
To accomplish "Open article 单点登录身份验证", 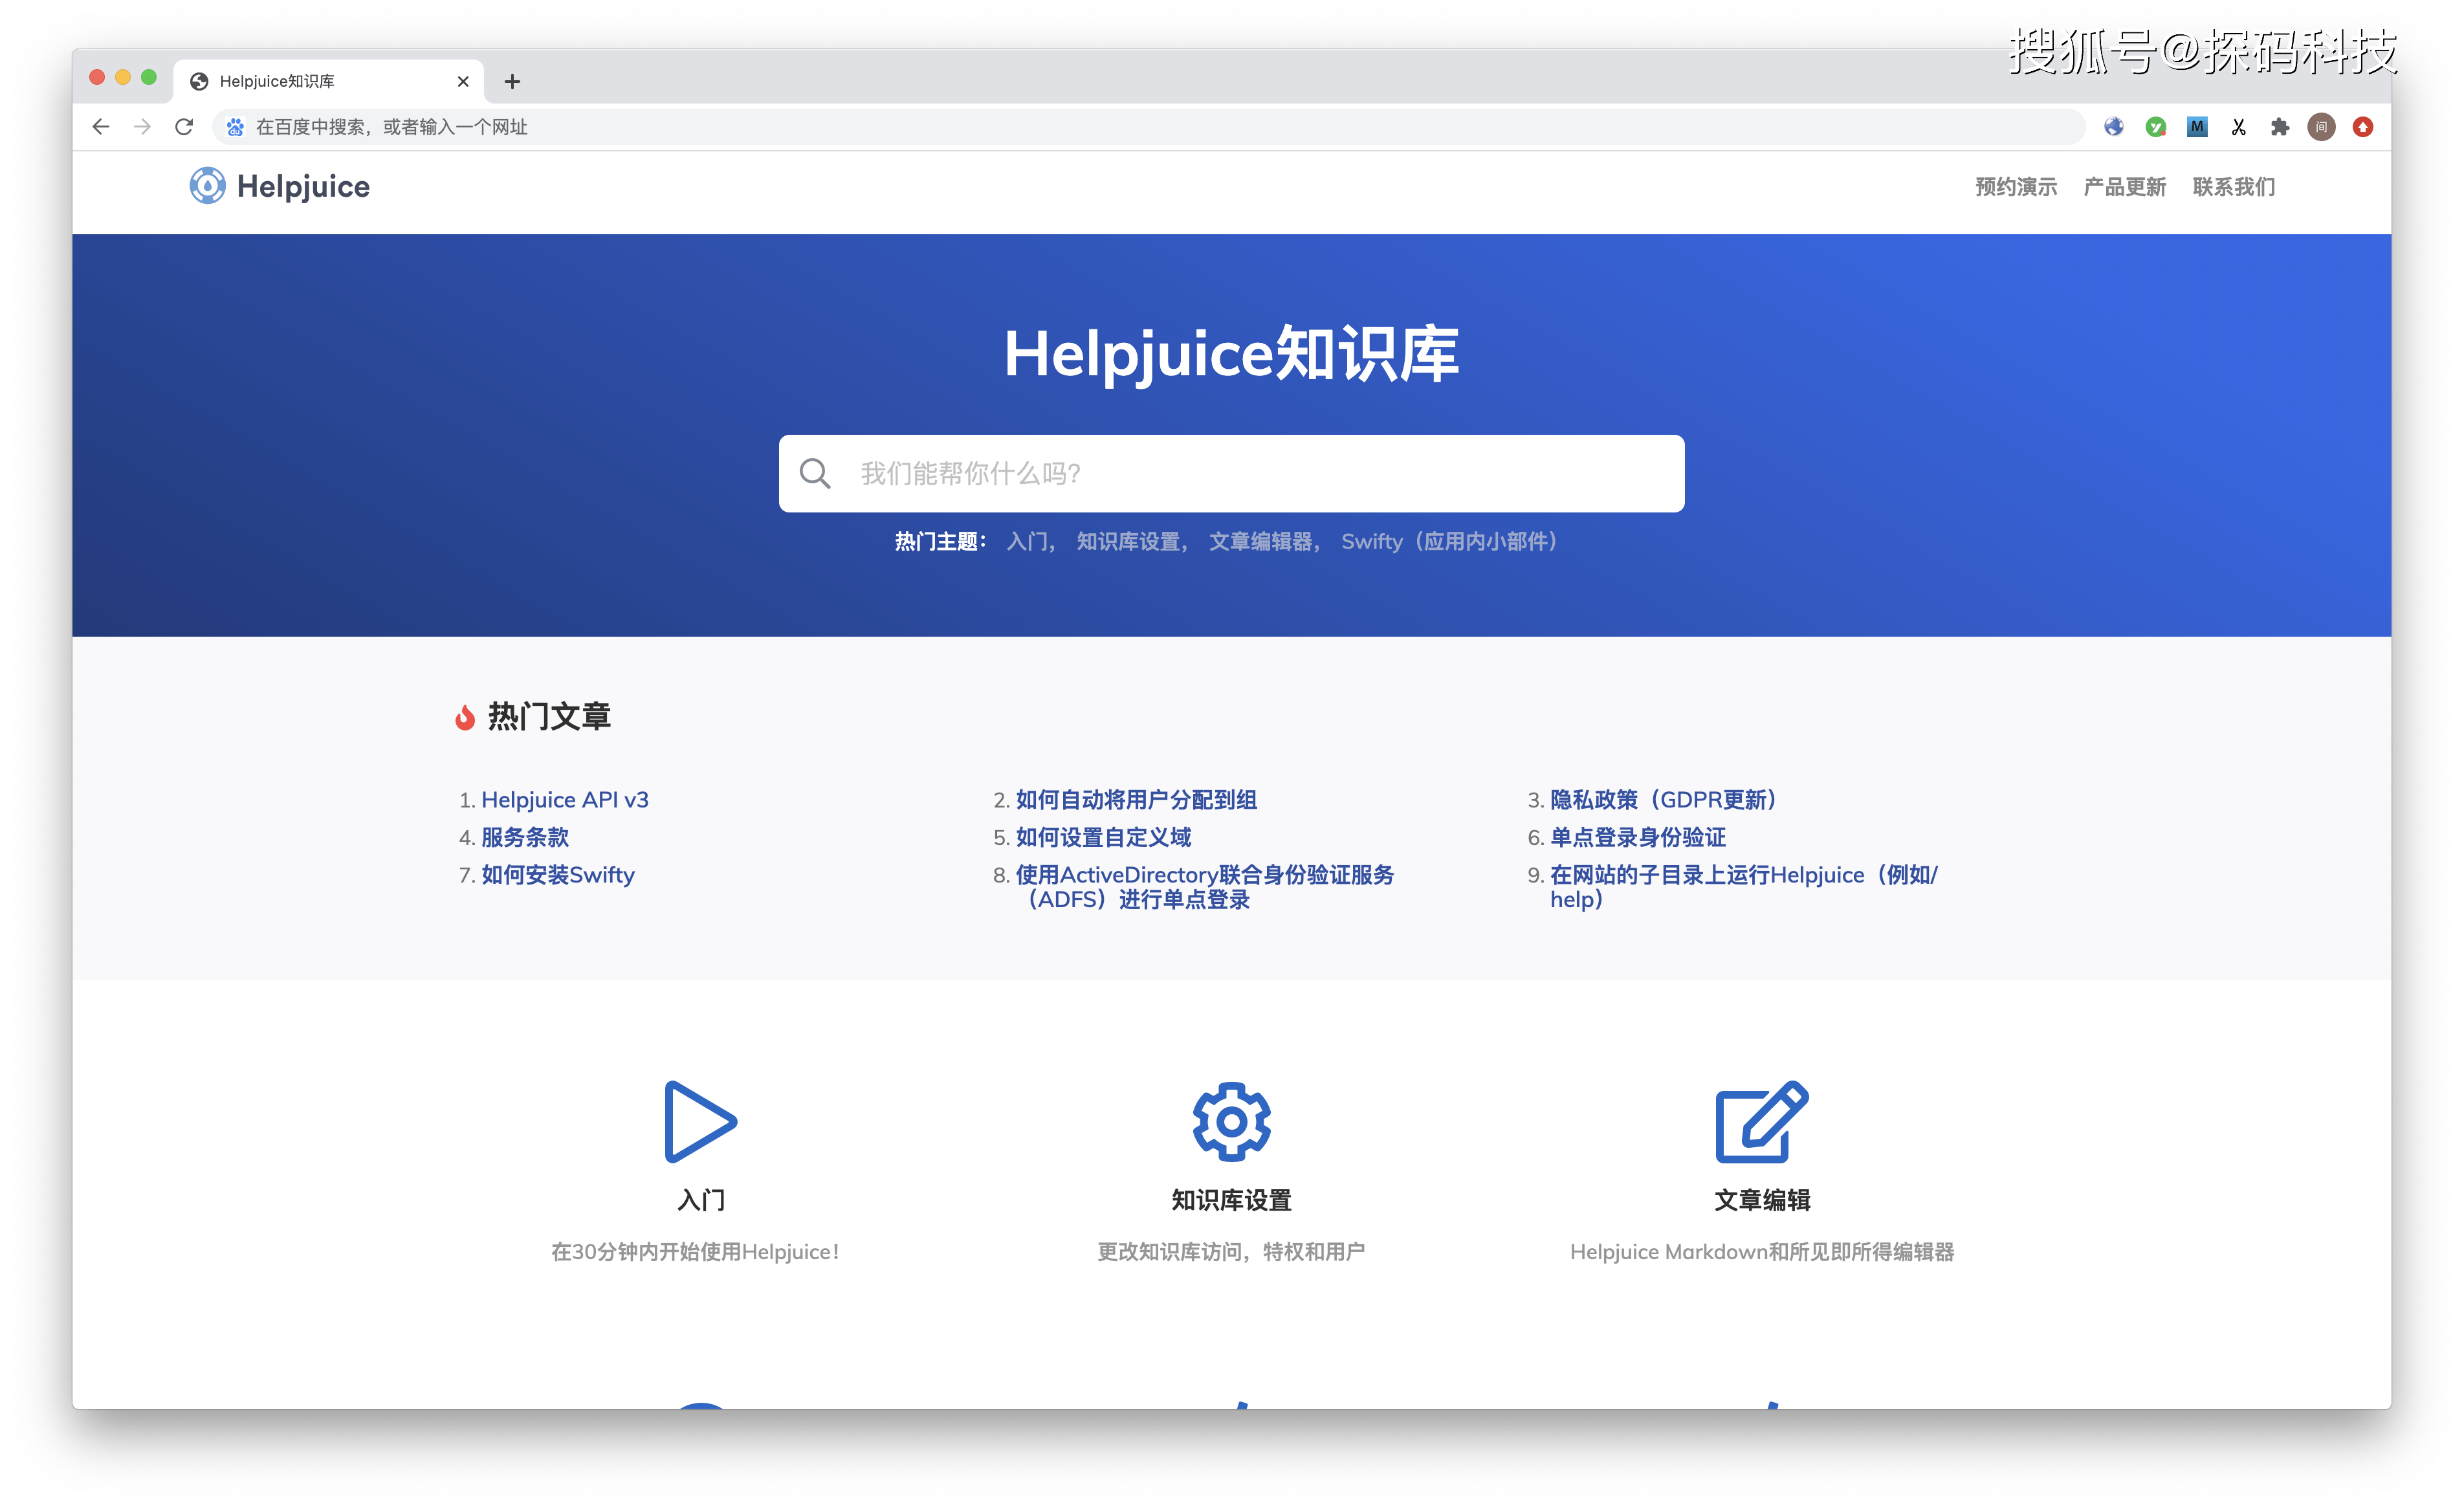I will pos(1638,838).
